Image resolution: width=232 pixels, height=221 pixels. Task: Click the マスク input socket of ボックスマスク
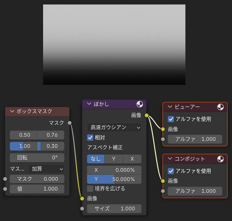point(5,179)
